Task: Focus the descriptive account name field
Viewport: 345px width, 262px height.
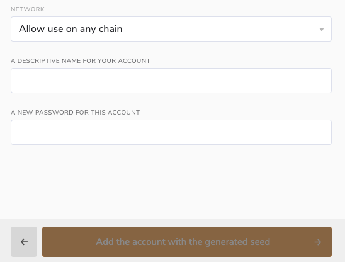Action: click(171, 81)
